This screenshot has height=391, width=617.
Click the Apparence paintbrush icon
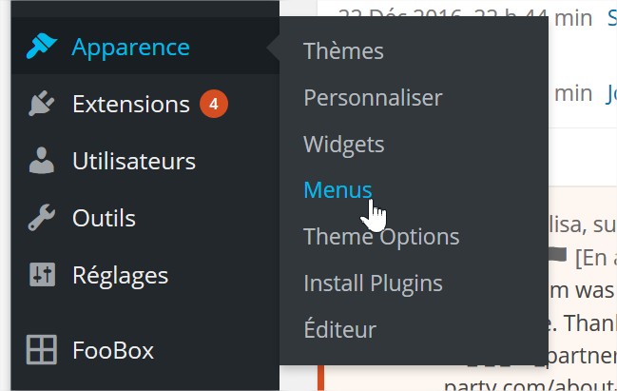pos(42,47)
